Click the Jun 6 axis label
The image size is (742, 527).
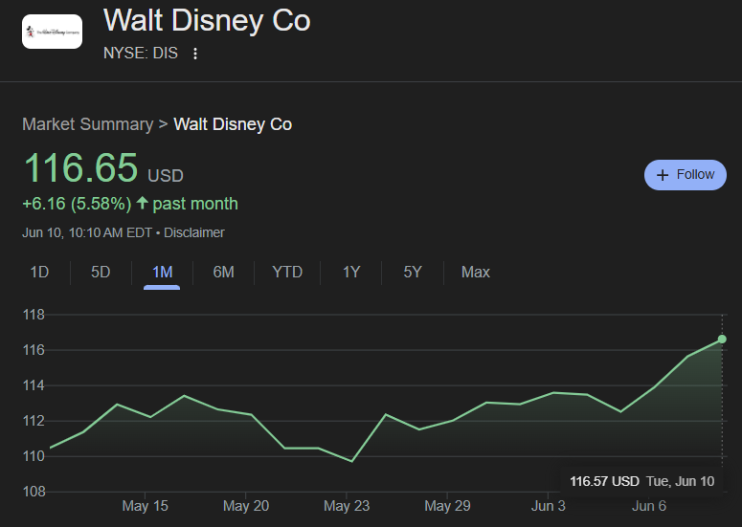pyautogui.click(x=649, y=506)
